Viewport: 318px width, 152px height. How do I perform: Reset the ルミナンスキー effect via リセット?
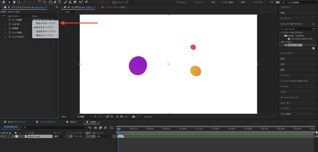click(35, 16)
